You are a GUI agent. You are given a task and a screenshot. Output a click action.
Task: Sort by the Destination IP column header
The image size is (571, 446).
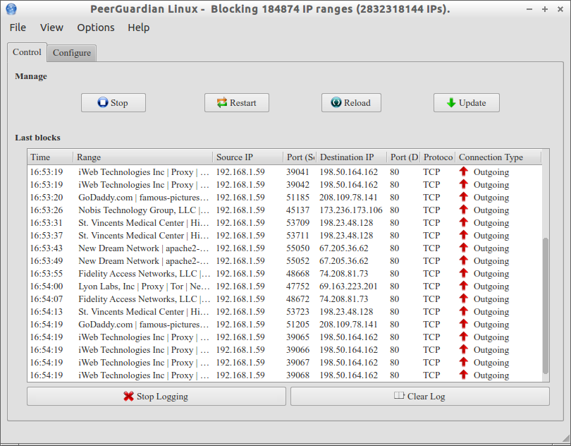coord(352,157)
